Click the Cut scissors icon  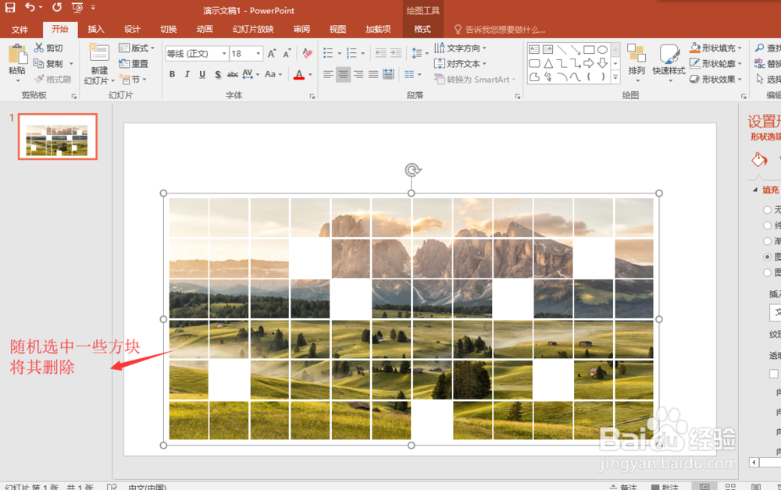click(39, 48)
